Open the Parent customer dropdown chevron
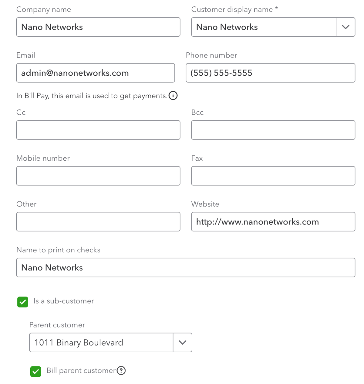Screen dimensions: 364x384 coord(182,343)
